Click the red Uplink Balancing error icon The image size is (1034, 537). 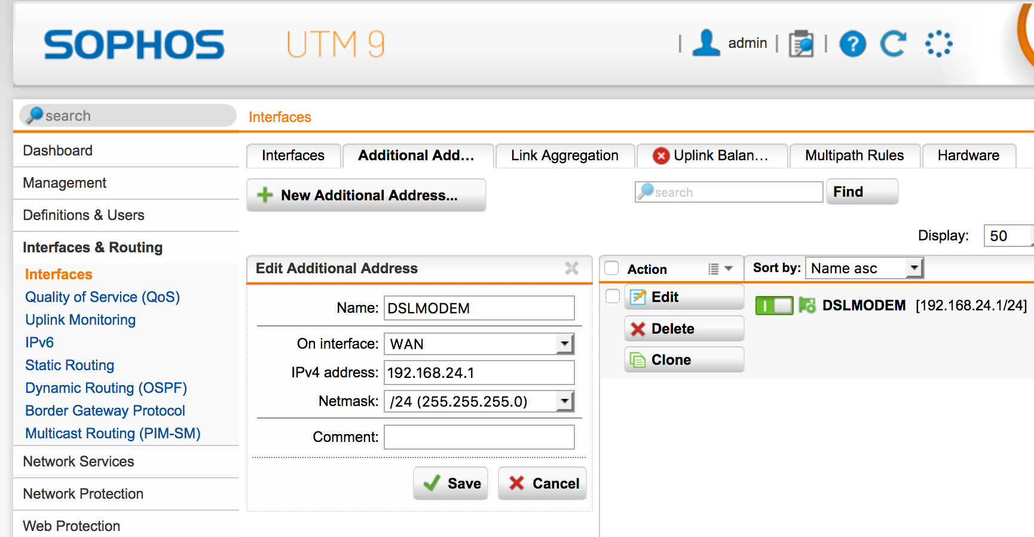coord(661,155)
